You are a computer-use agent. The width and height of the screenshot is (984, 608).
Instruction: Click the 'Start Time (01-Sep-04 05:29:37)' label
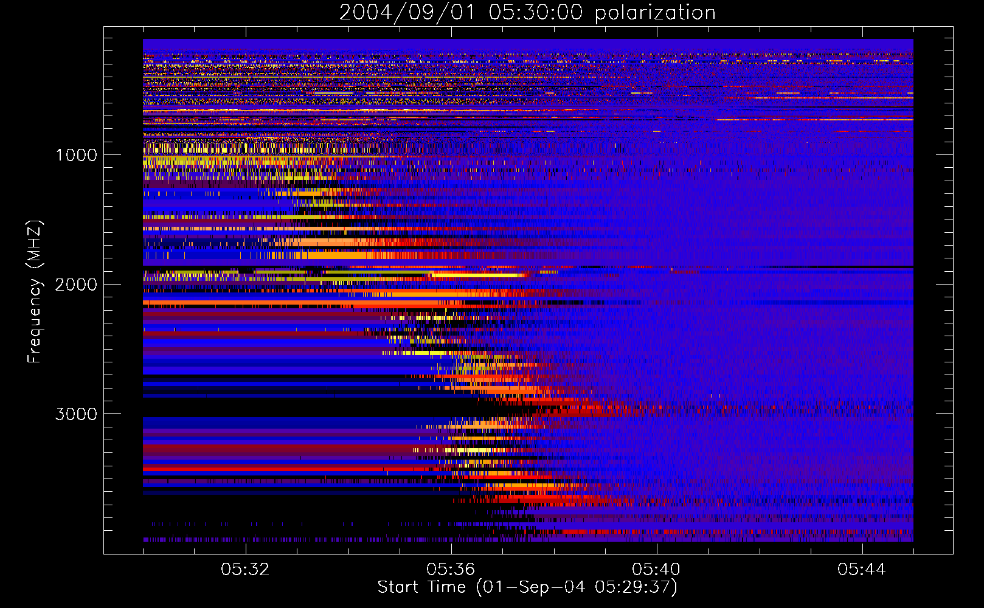pyautogui.click(x=527, y=587)
